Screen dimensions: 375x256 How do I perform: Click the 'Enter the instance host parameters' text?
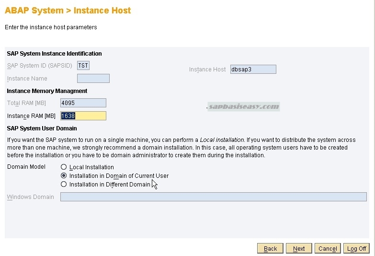(51, 27)
